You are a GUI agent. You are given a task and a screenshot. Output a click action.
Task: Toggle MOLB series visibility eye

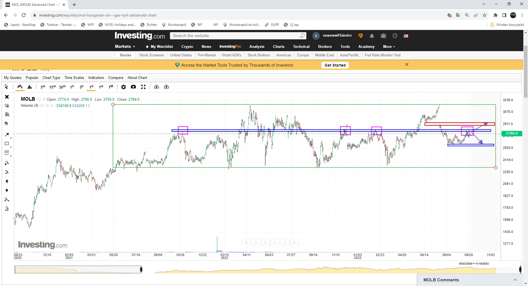pos(39,99)
